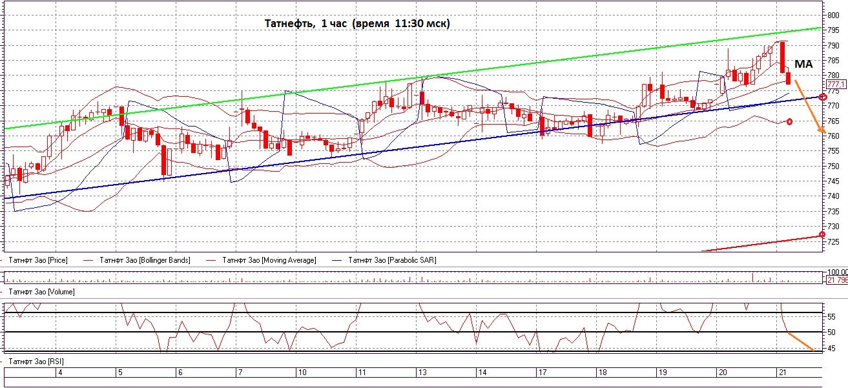This screenshot has height=388, width=848.
Task: Click the 760 price axis label
Action: [834, 136]
